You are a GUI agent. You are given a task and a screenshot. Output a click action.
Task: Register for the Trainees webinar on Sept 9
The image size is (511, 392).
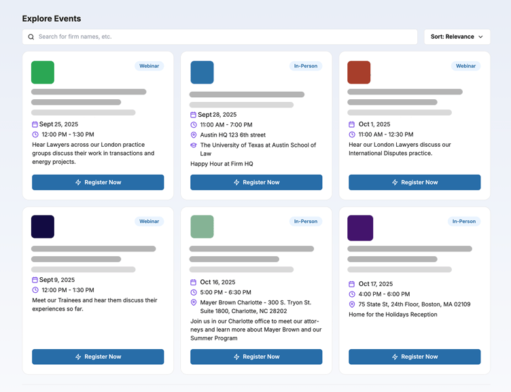tap(98, 357)
